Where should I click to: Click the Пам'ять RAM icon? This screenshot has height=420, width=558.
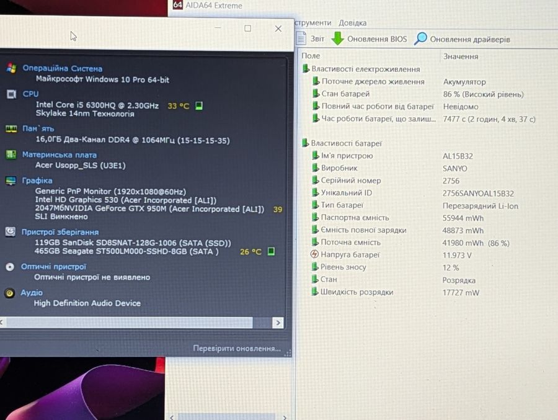(11, 128)
